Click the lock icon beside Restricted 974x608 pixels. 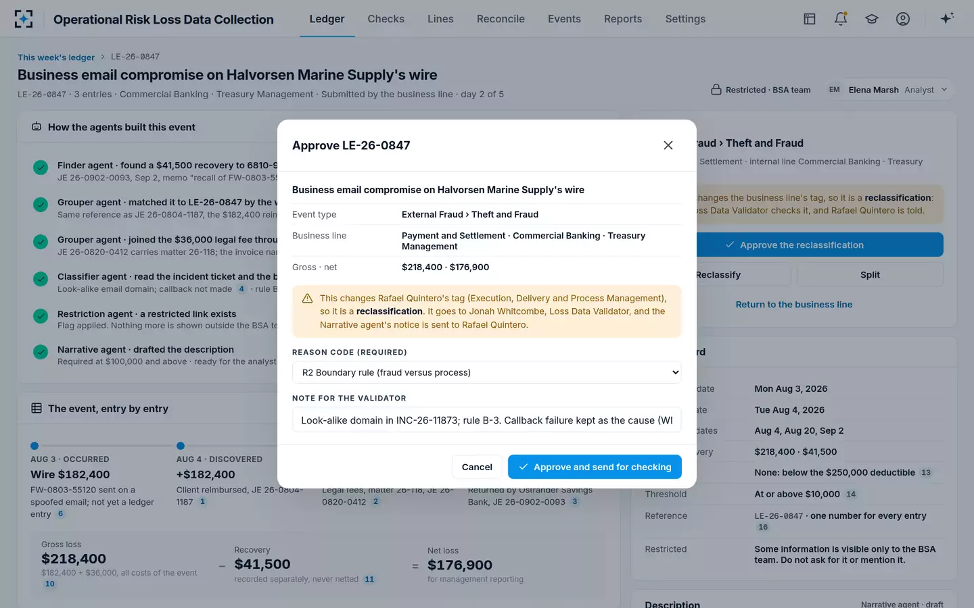coord(716,90)
